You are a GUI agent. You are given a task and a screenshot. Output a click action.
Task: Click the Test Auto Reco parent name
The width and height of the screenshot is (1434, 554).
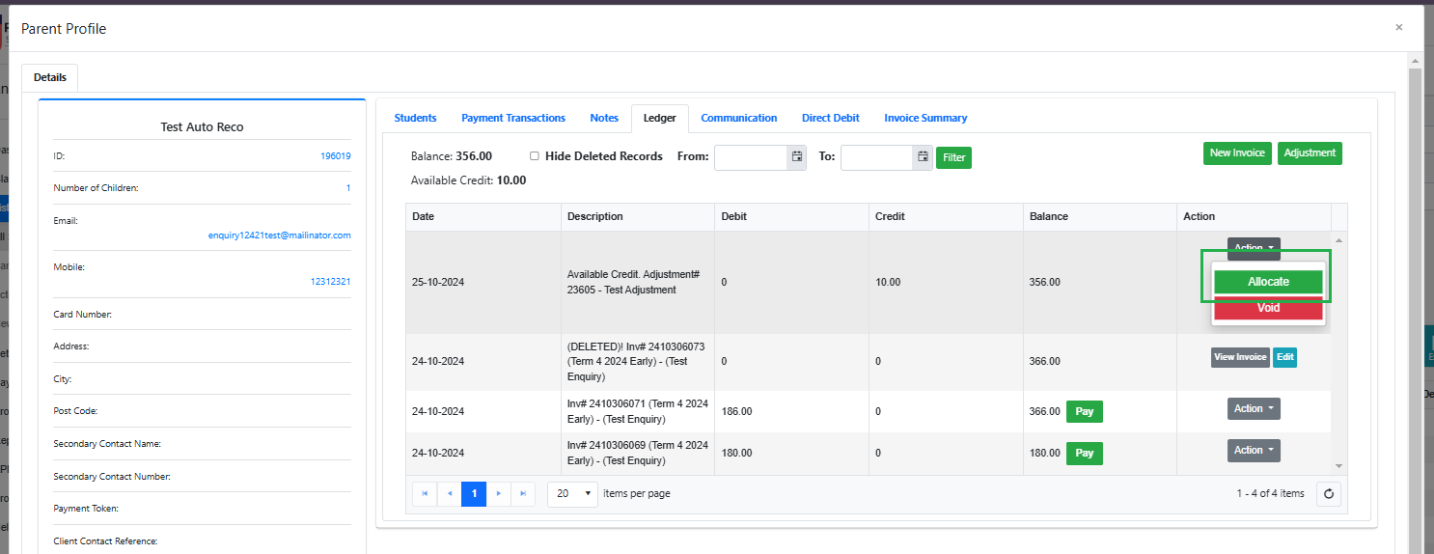pos(202,127)
